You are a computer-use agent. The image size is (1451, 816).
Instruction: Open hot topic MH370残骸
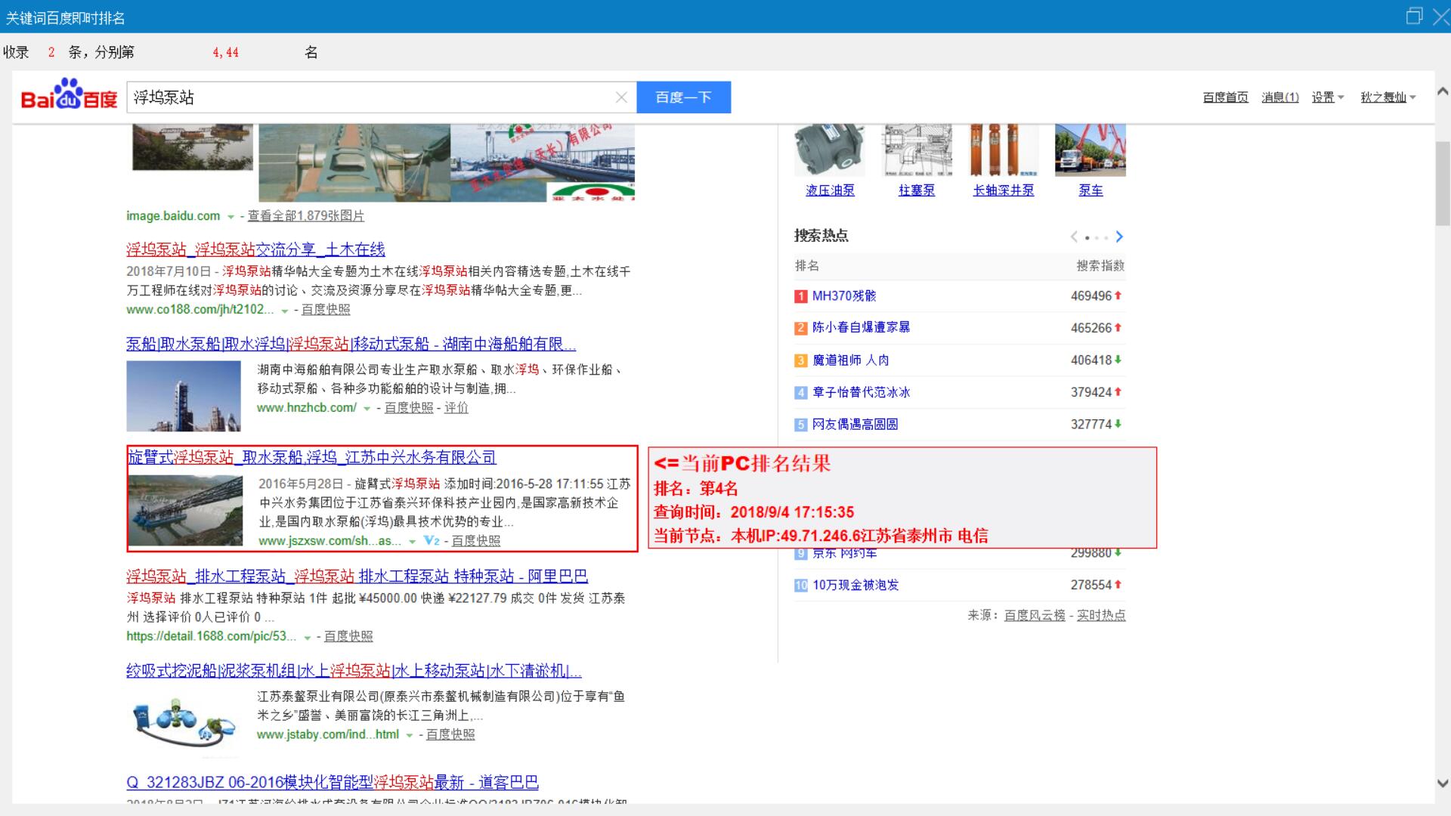(843, 296)
